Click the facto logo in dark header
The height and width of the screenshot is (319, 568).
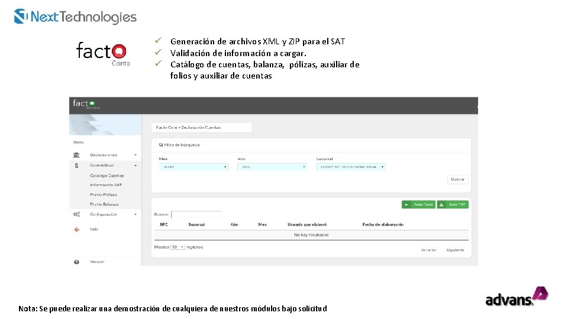[x=85, y=104]
